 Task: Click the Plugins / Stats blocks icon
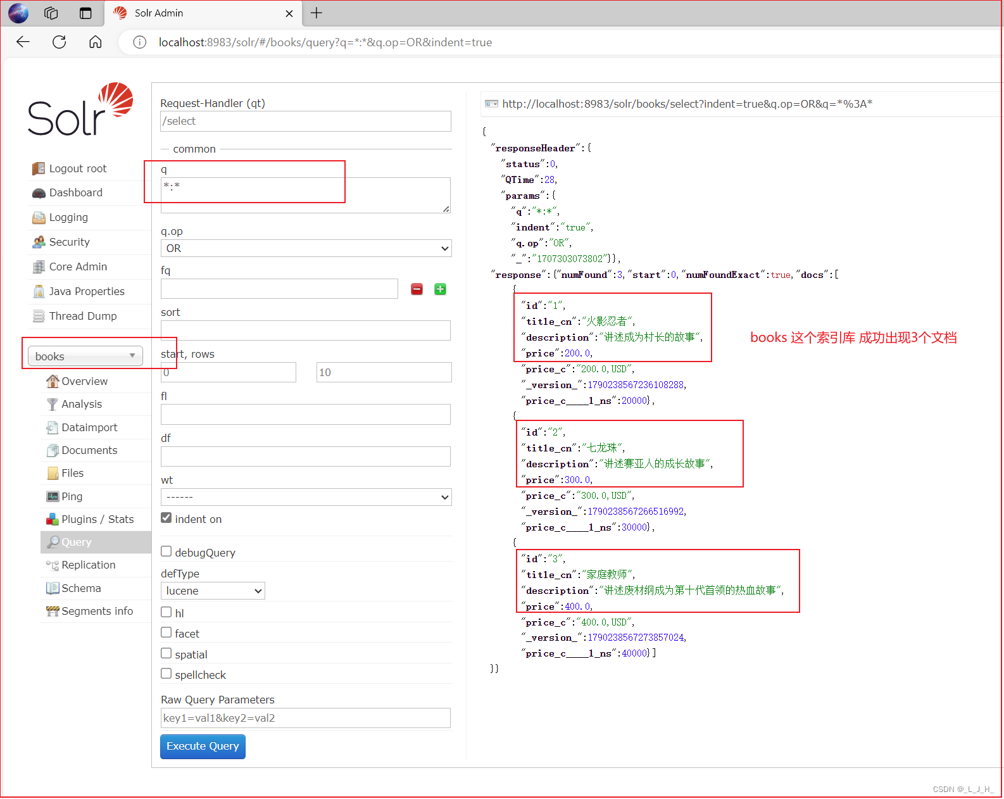point(53,519)
